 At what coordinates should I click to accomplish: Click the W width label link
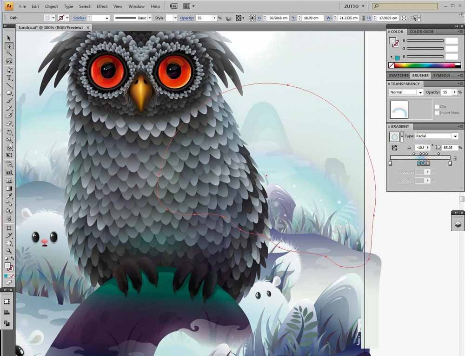[329, 18]
